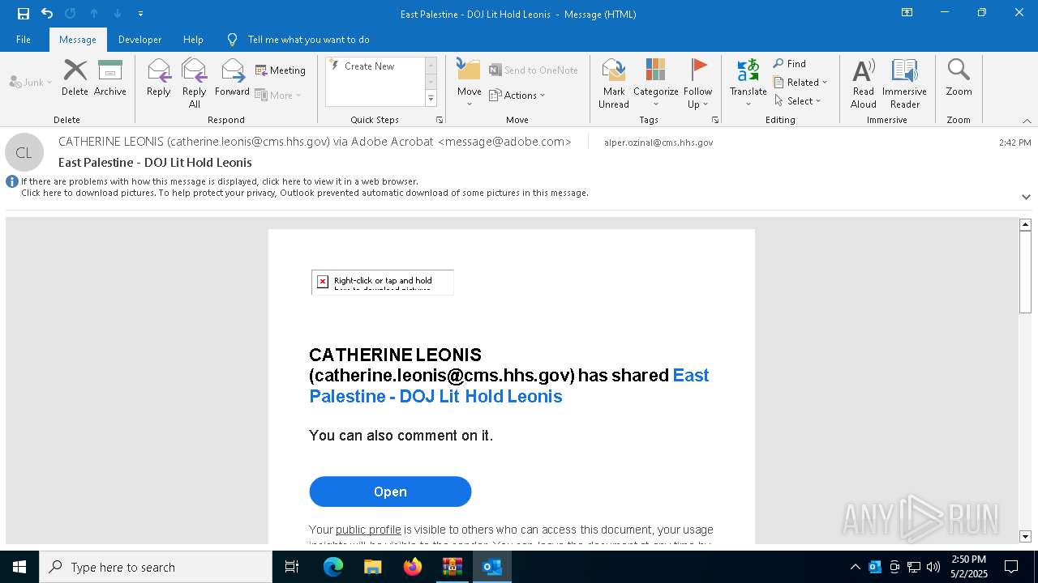Open the Related dropdown
Viewport: 1038px width, 583px height.
[x=800, y=82]
